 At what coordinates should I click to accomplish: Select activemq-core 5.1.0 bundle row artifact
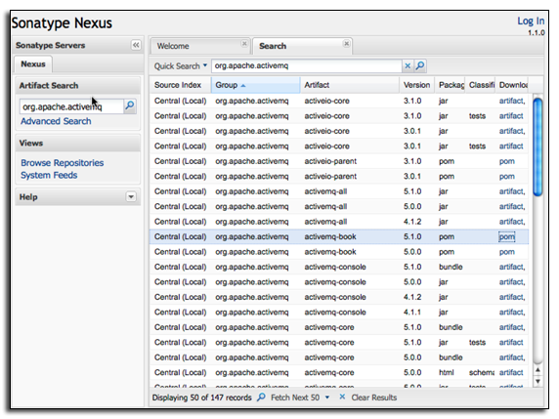tap(329, 327)
